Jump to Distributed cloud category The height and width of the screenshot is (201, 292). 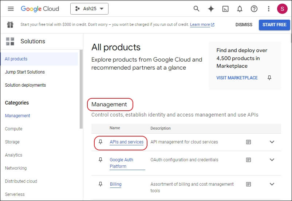tap(21, 181)
